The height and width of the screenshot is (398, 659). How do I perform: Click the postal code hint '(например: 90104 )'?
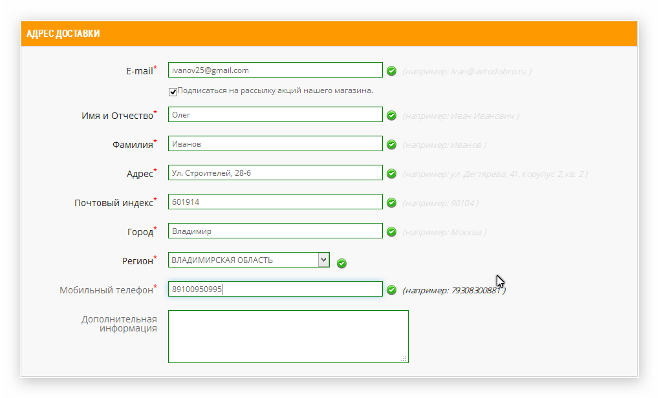(440, 204)
